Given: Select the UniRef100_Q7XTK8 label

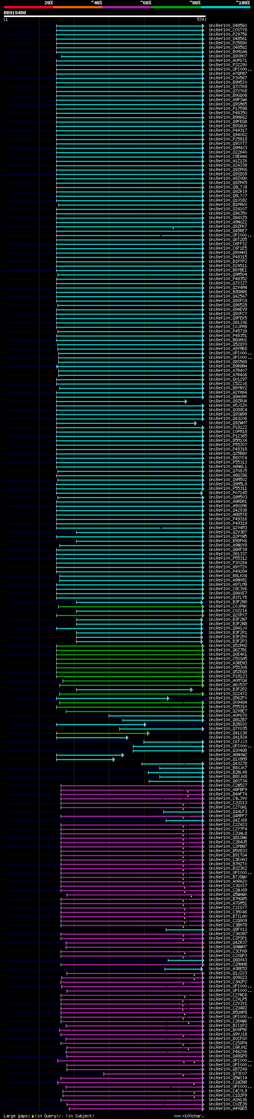Looking at the screenshot, I should click(x=227, y=91).
